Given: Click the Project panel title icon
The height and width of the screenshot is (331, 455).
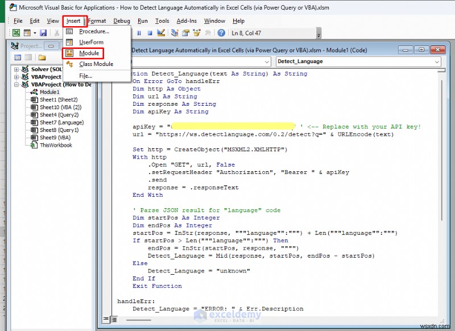Looking at the screenshot, I should pos(15,46).
